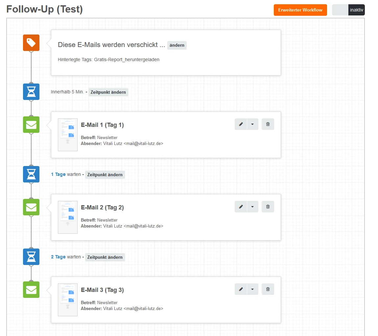Click 'ändern' next to Diese E-Mails werden verschickt
The height and width of the screenshot is (336, 378).
(x=177, y=45)
